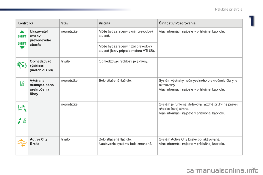Viewport: 263px width, 175px height.
Task: Click 'Systém Active City Brake bol aktivovaný.' text
Action: (x=189, y=139)
